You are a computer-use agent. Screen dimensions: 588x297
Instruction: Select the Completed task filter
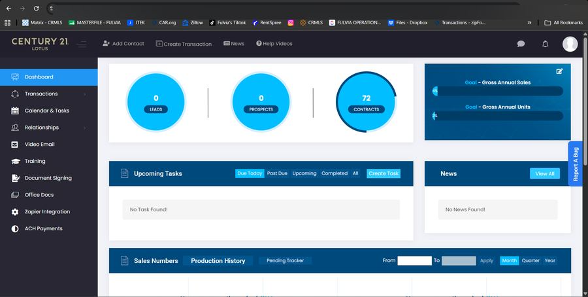tap(335, 173)
